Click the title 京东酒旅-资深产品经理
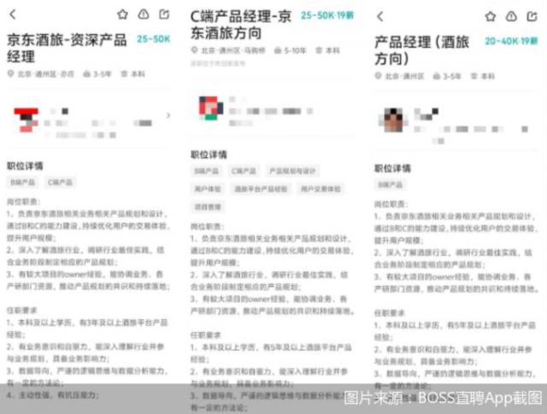The height and width of the screenshot is (414, 547). click(67, 48)
